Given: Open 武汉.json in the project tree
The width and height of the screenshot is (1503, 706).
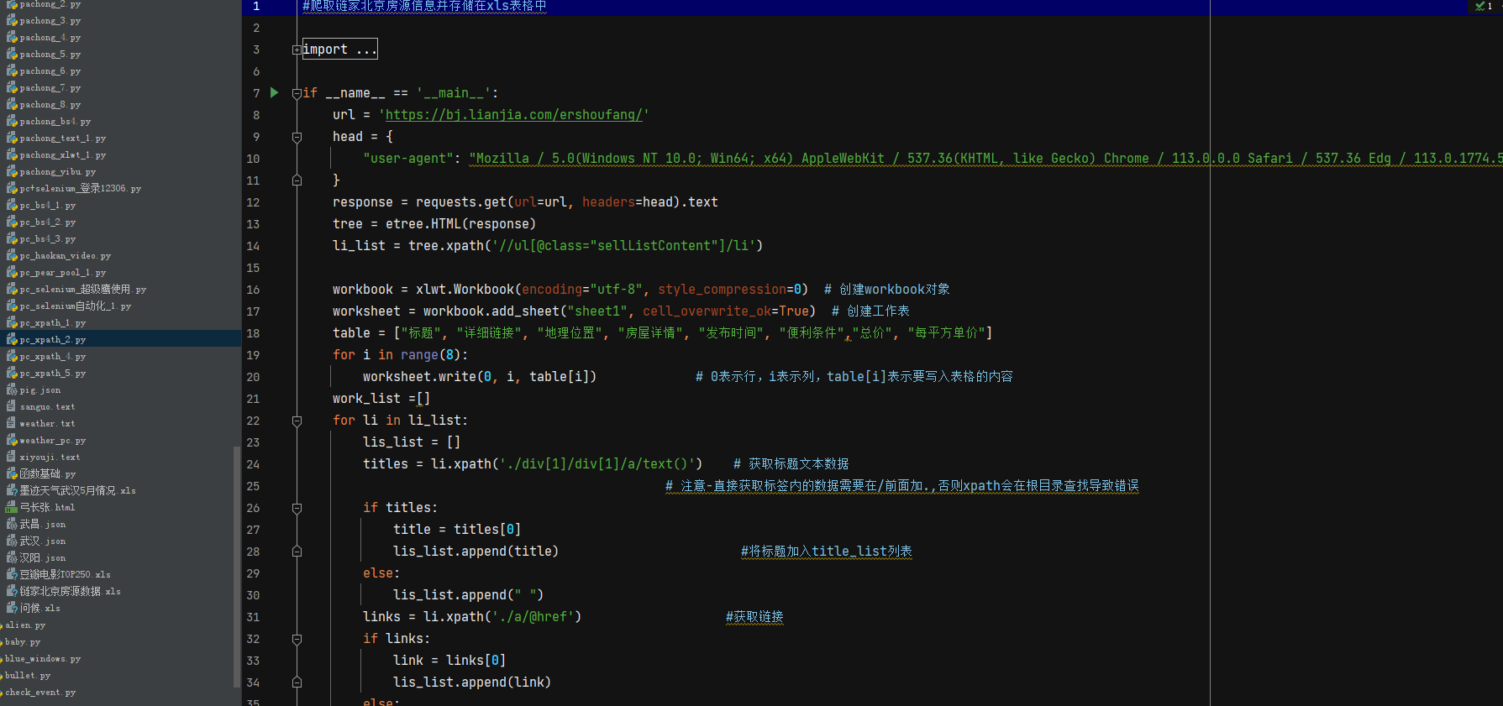Looking at the screenshot, I should [x=43, y=541].
